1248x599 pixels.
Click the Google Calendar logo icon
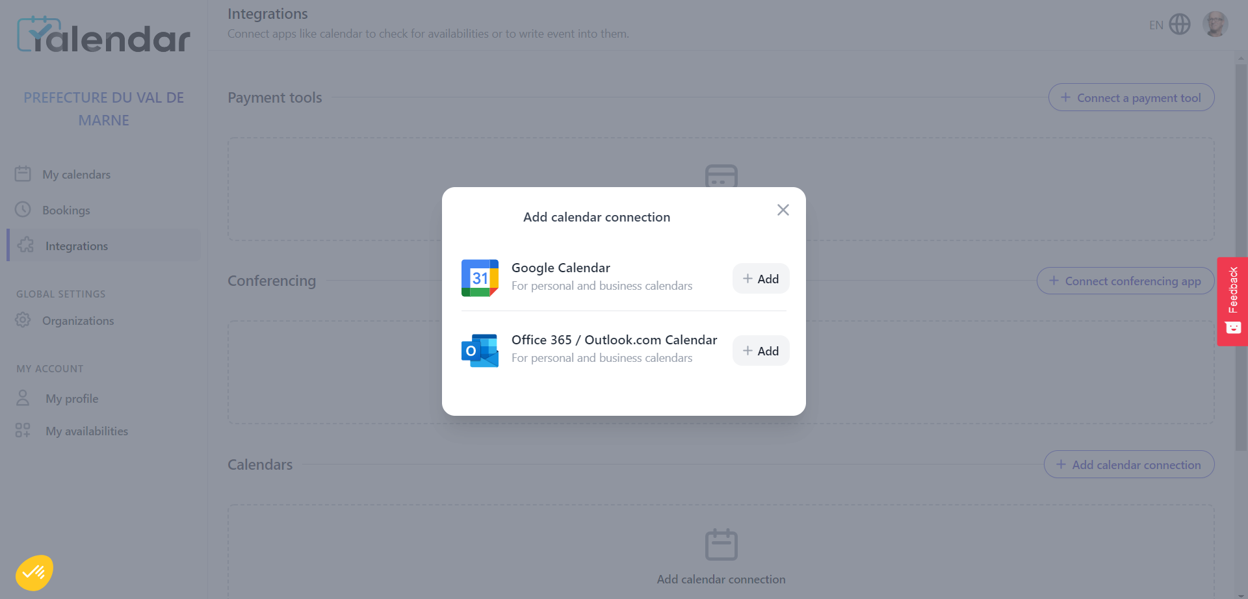[480, 278]
